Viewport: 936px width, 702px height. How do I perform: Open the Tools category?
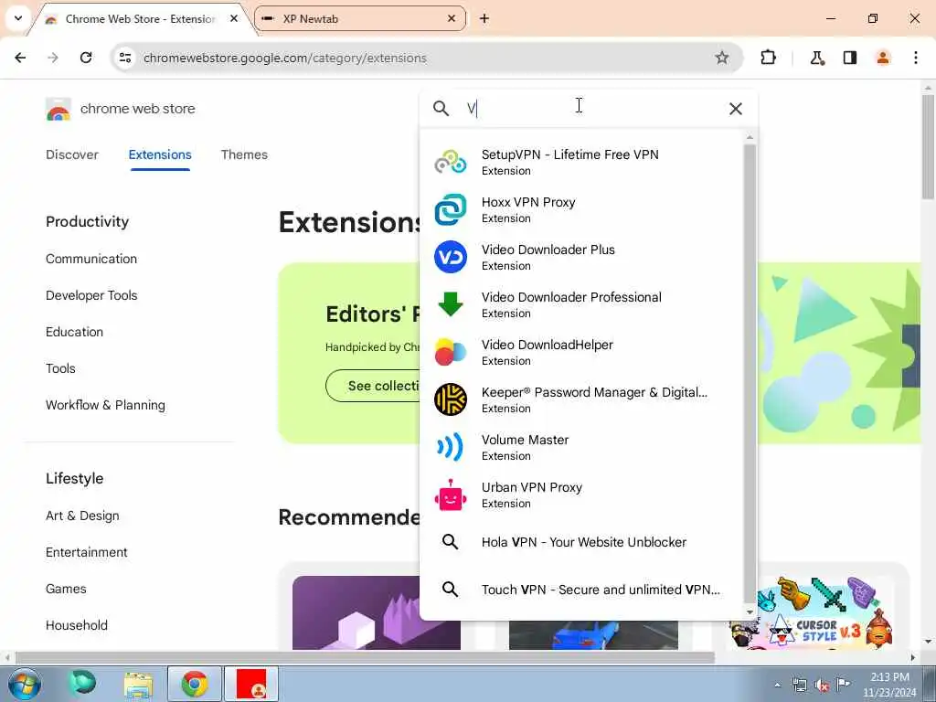[60, 368]
